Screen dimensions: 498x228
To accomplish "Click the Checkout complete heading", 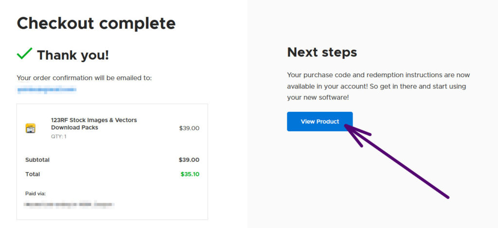I will point(96,23).
